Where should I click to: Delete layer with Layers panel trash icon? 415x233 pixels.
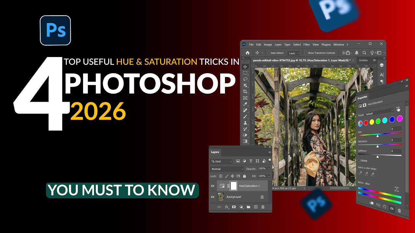pyautogui.click(x=263, y=207)
